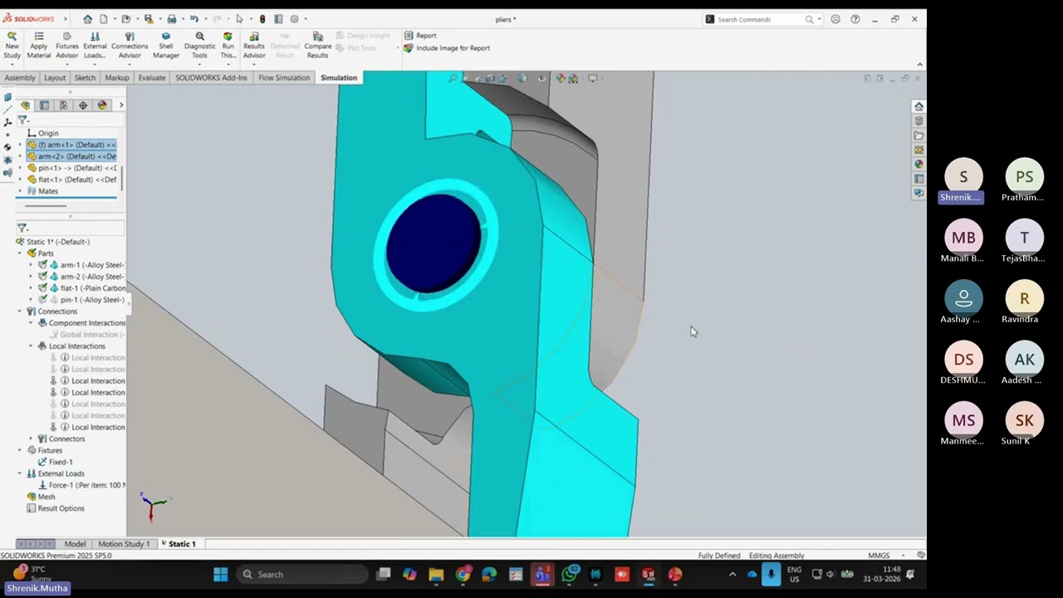Image resolution: width=1063 pixels, height=598 pixels.
Task: Click the Home icon in title toolbar
Action: 88,19
